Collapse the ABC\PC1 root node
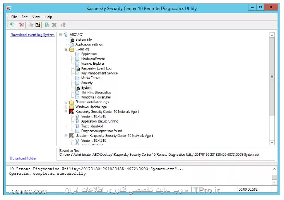This screenshot has width=284, height=200. [x=60, y=34]
